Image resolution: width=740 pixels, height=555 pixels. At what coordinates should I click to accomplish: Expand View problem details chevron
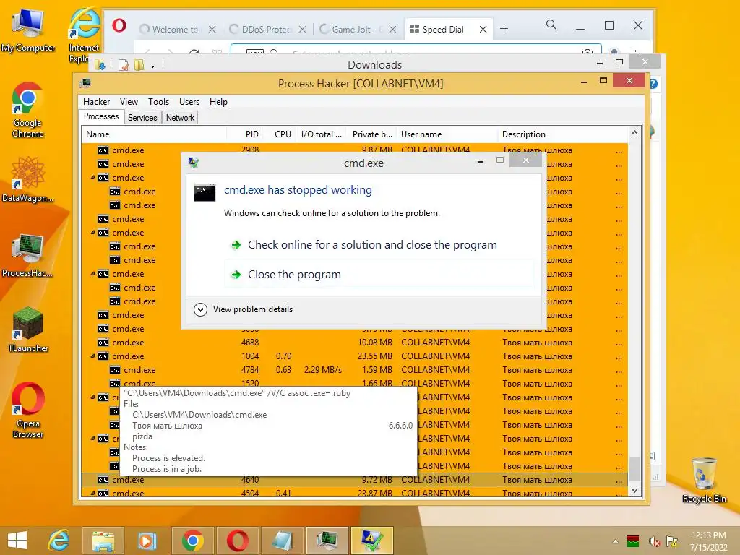tap(201, 309)
